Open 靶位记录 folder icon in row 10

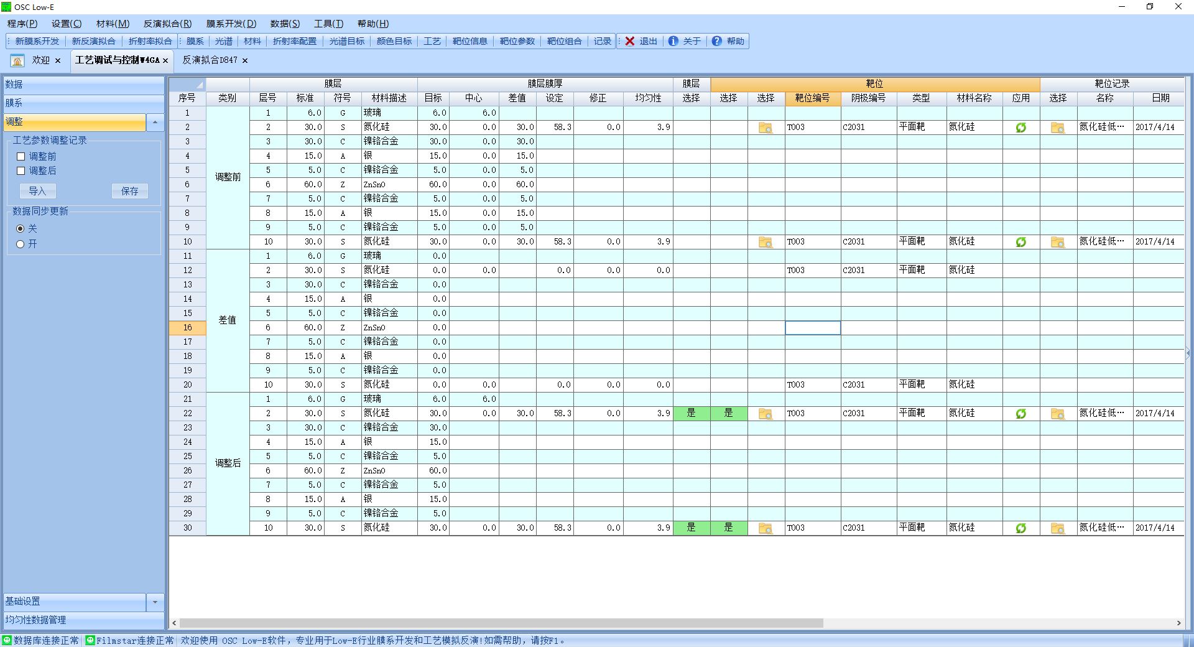coord(1058,242)
